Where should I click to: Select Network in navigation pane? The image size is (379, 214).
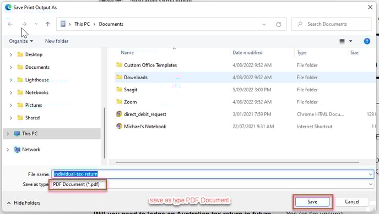tap(31, 150)
